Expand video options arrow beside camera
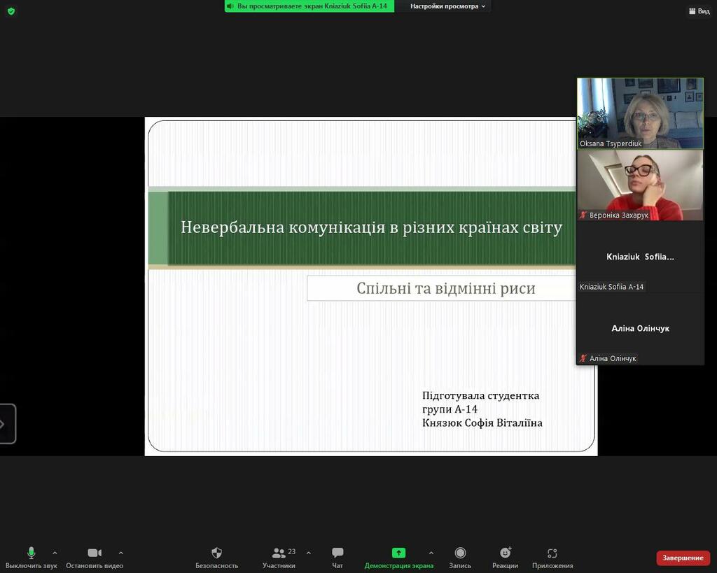Screen dimensions: 717x573 (120, 553)
